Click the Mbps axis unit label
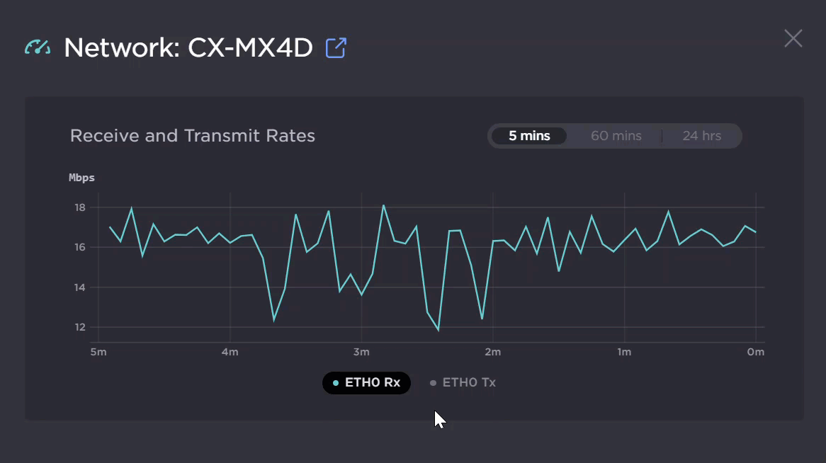826x463 pixels. point(81,178)
